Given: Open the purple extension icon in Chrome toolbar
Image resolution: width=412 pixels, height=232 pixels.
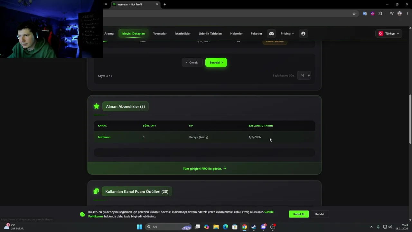Looking at the screenshot, I should tap(372, 14).
